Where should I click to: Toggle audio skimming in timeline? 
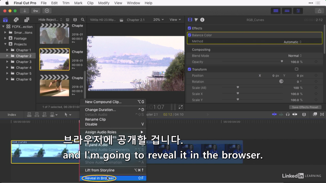(x=281, y=114)
